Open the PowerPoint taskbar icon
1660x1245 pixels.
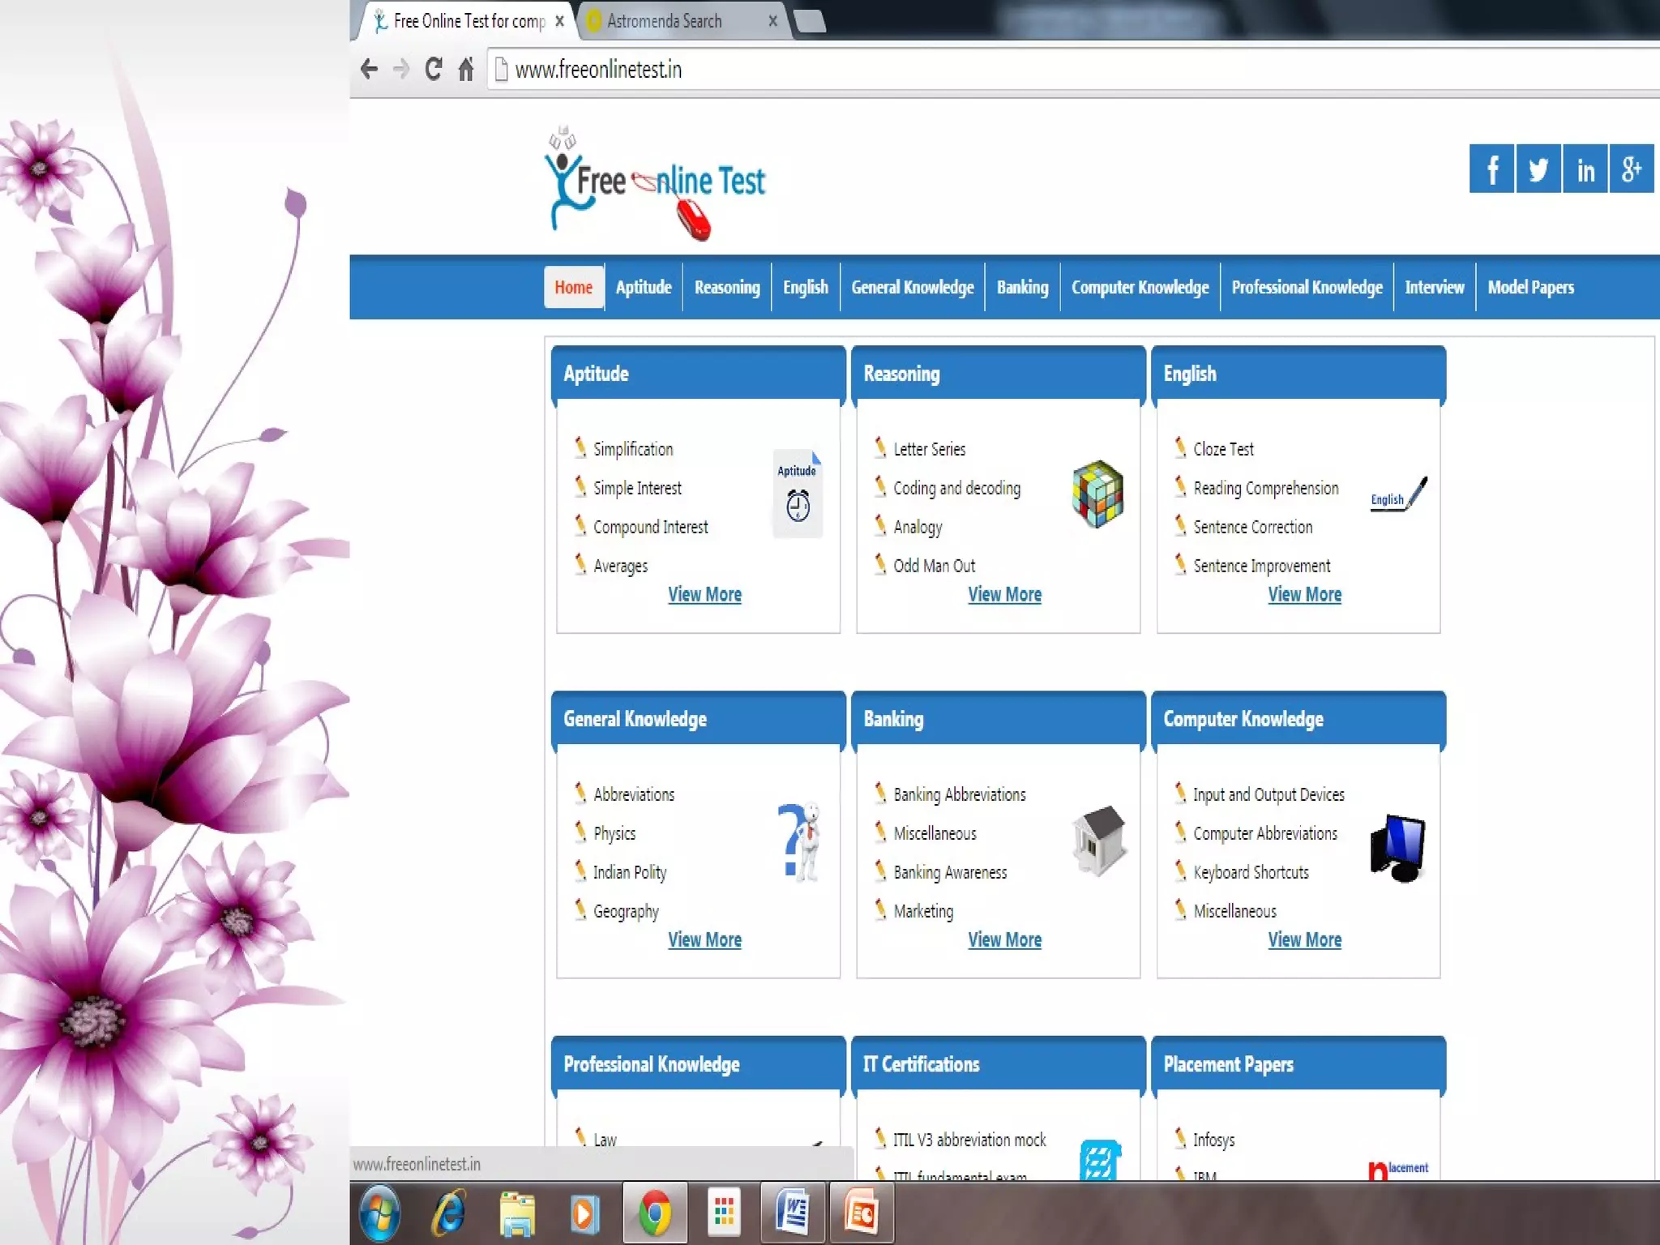pyautogui.click(x=861, y=1213)
